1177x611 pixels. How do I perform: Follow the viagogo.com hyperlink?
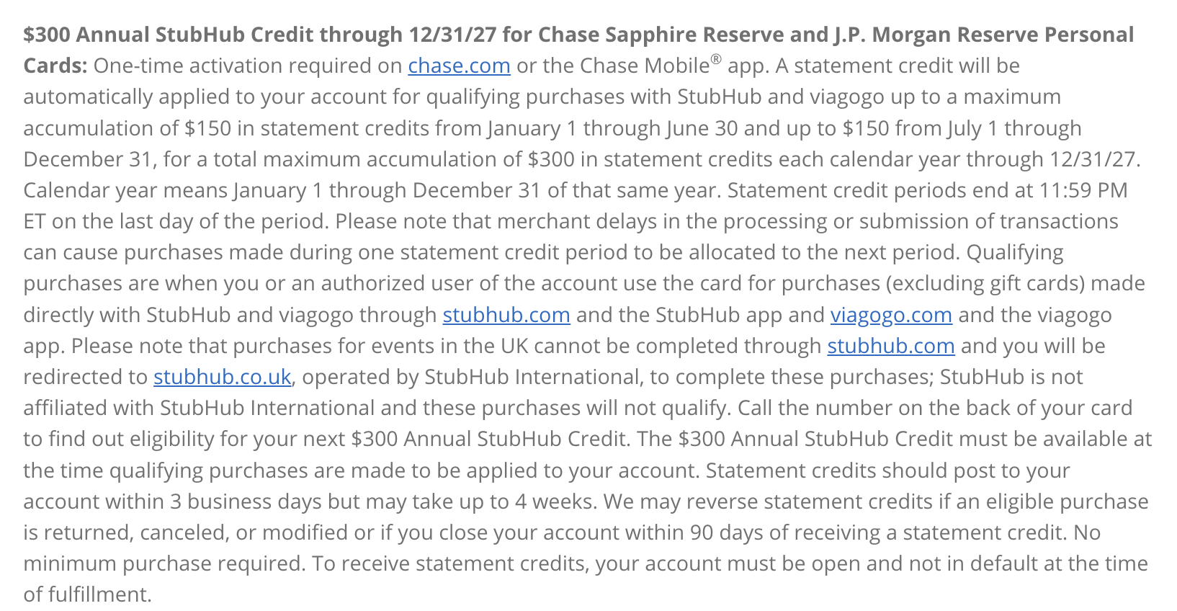click(x=891, y=315)
